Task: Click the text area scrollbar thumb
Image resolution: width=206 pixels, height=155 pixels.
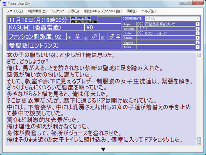Action: pos(199,139)
